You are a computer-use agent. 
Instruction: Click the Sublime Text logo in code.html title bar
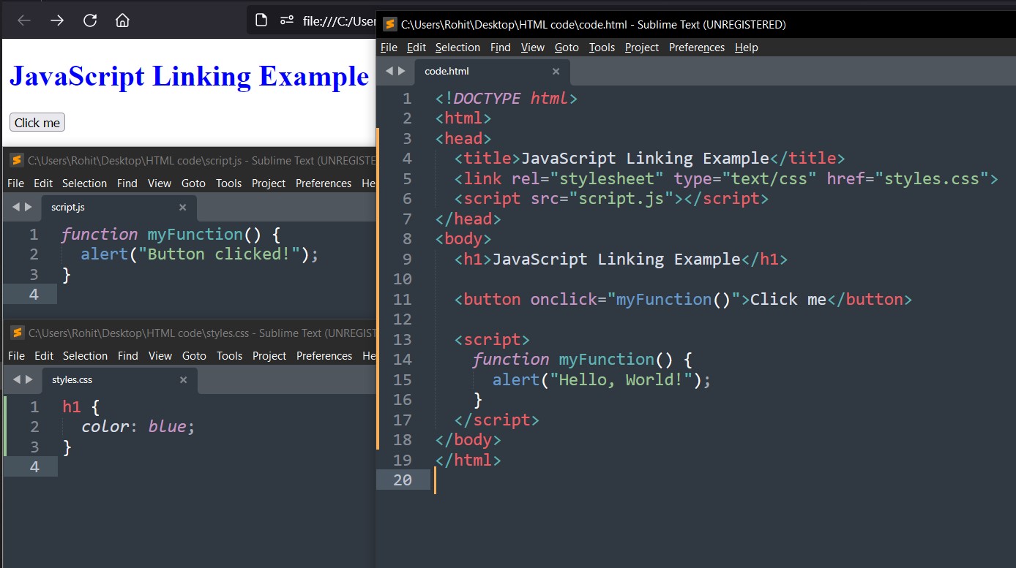pyautogui.click(x=389, y=24)
